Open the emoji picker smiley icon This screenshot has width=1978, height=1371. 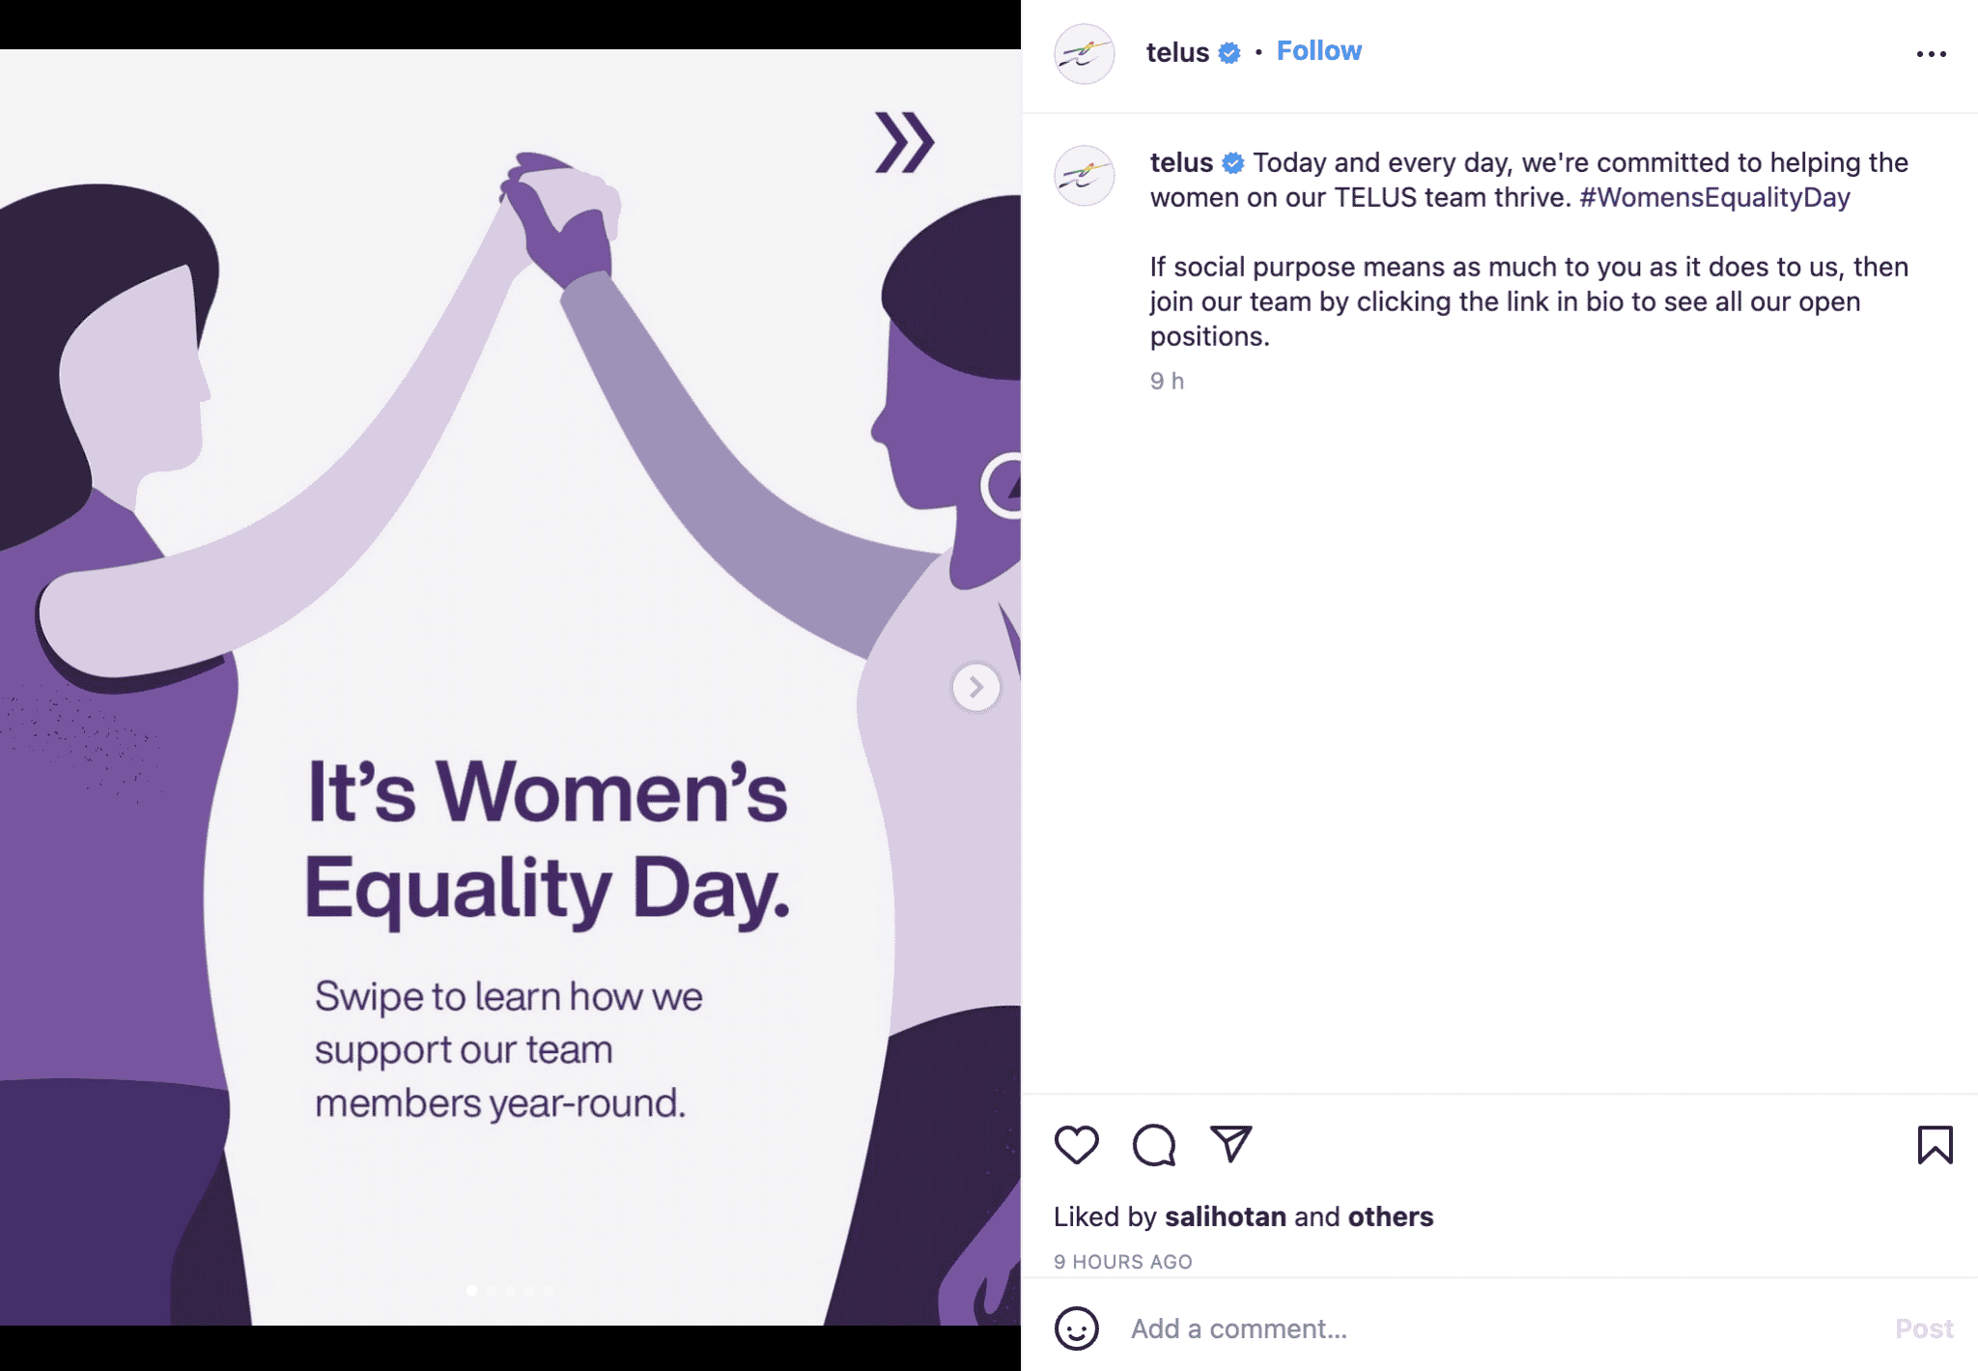pos(1076,1328)
